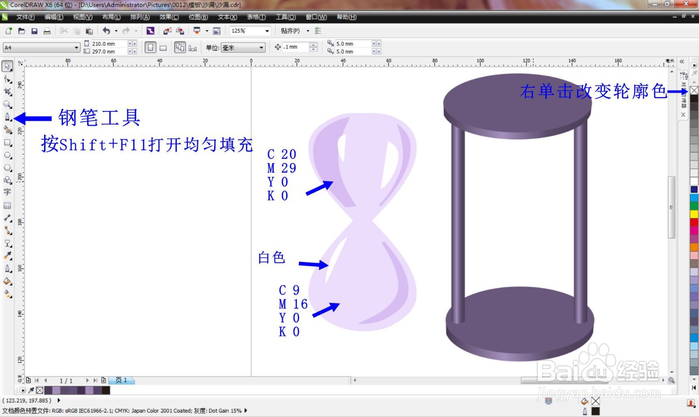Select the Text tool
Viewport: 699px width, 417px height.
7,193
